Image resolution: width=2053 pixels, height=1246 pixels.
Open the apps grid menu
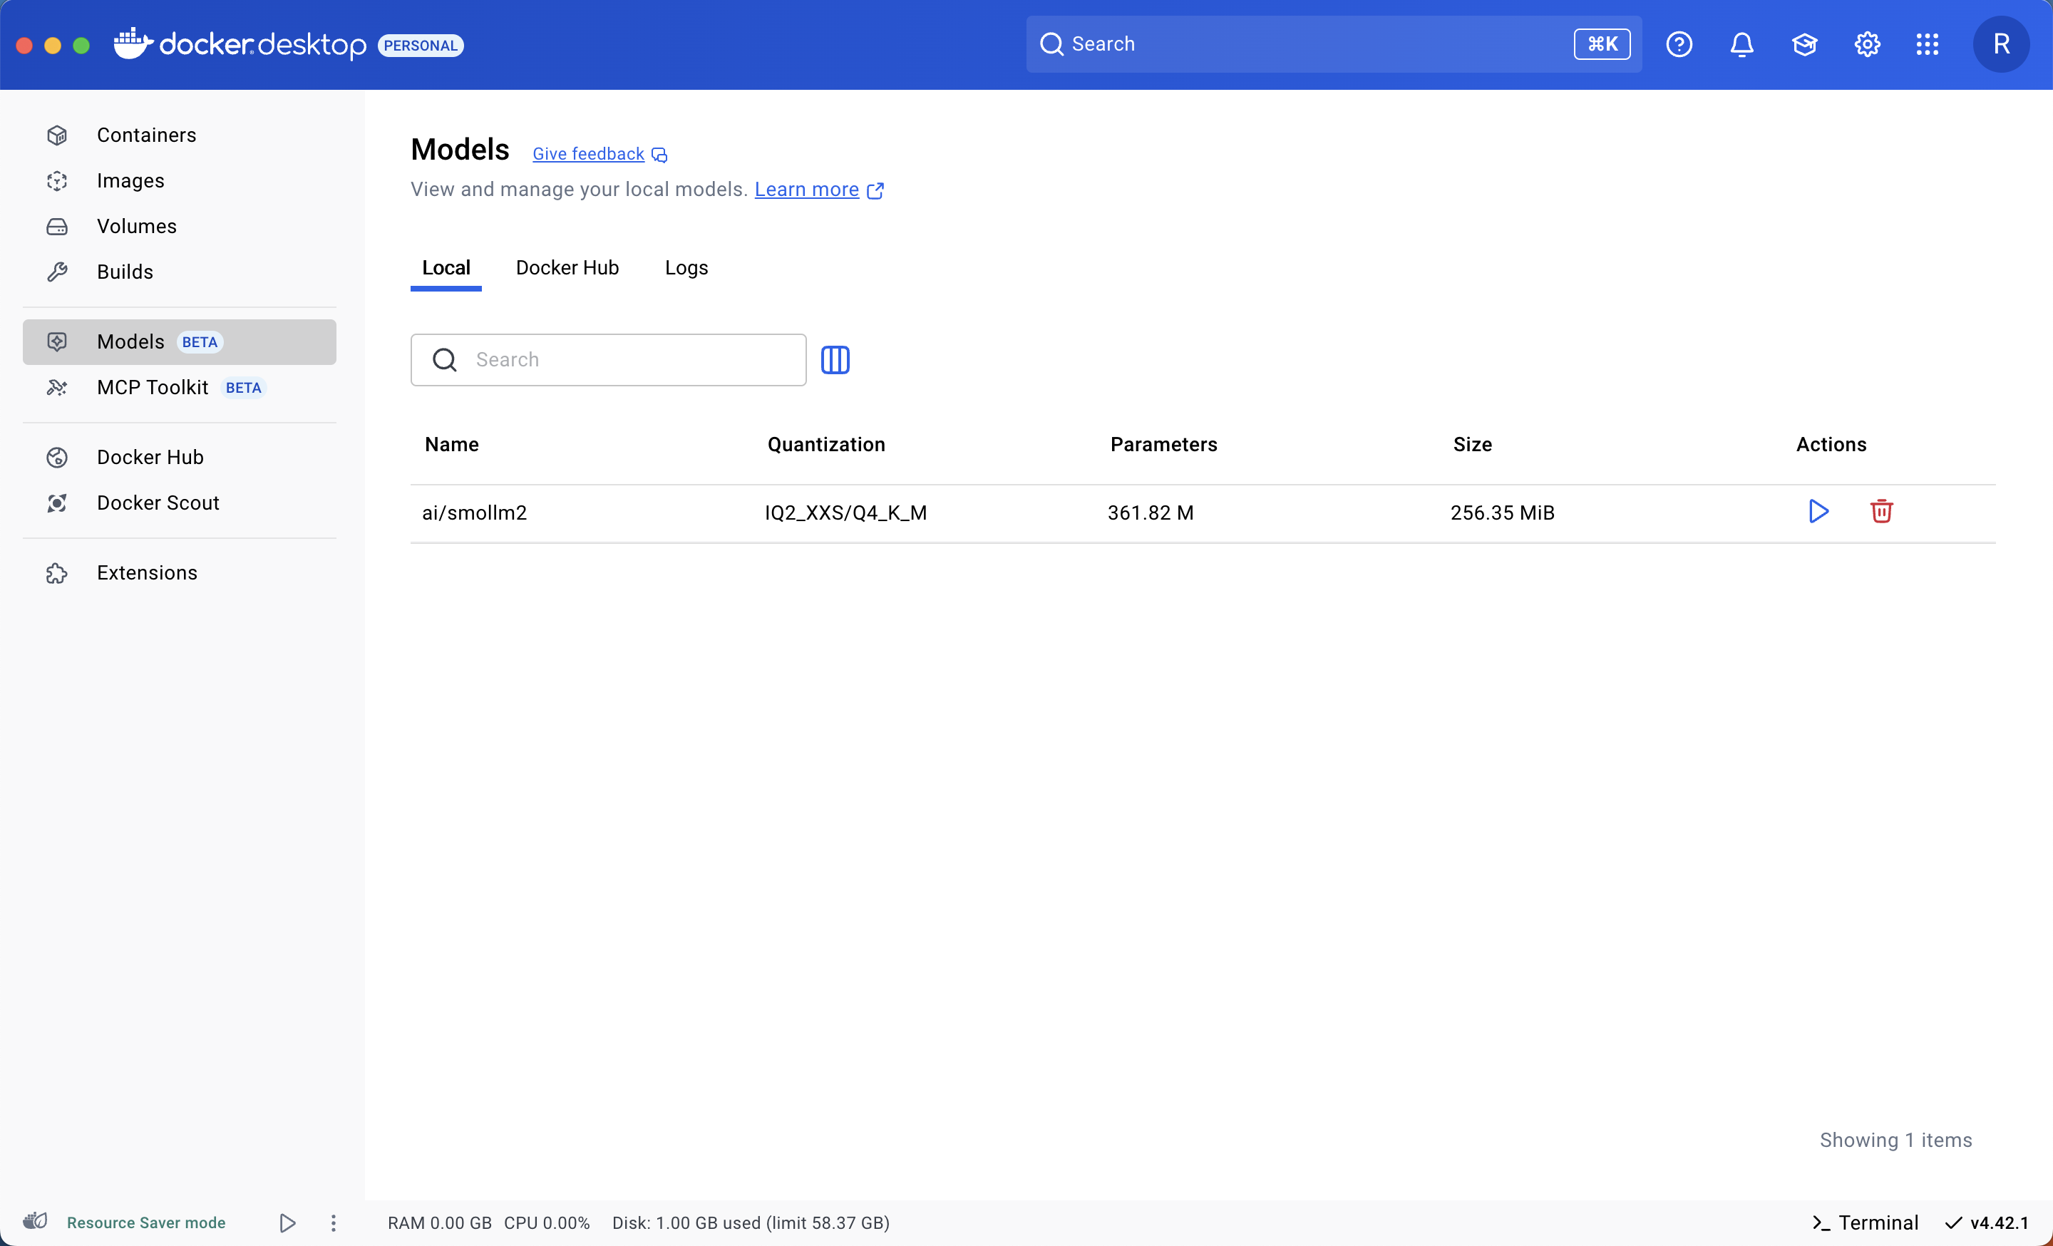(x=1928, y=44)
